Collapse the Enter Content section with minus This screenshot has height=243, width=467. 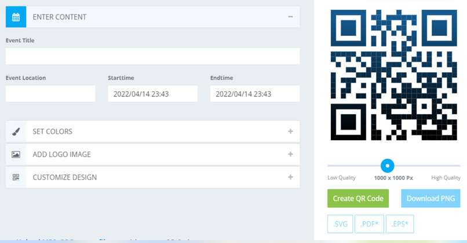click(x=290, y=17)
